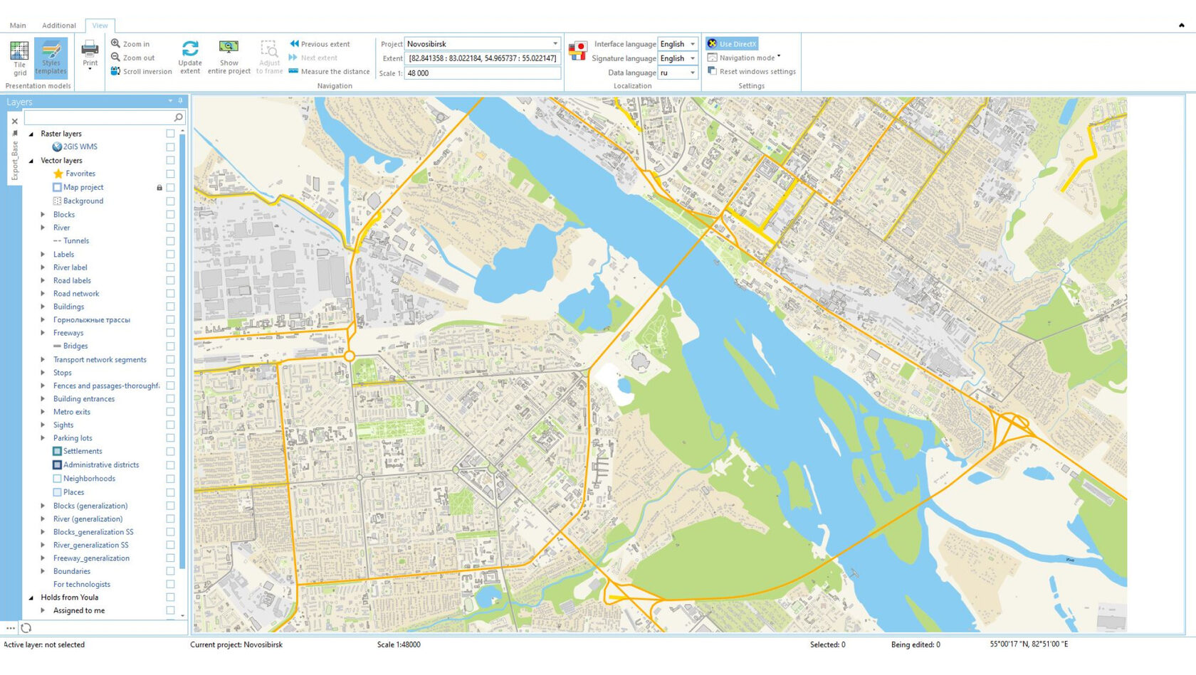Expand the Road network layer

pyautogui.click(x=43, y=293)
